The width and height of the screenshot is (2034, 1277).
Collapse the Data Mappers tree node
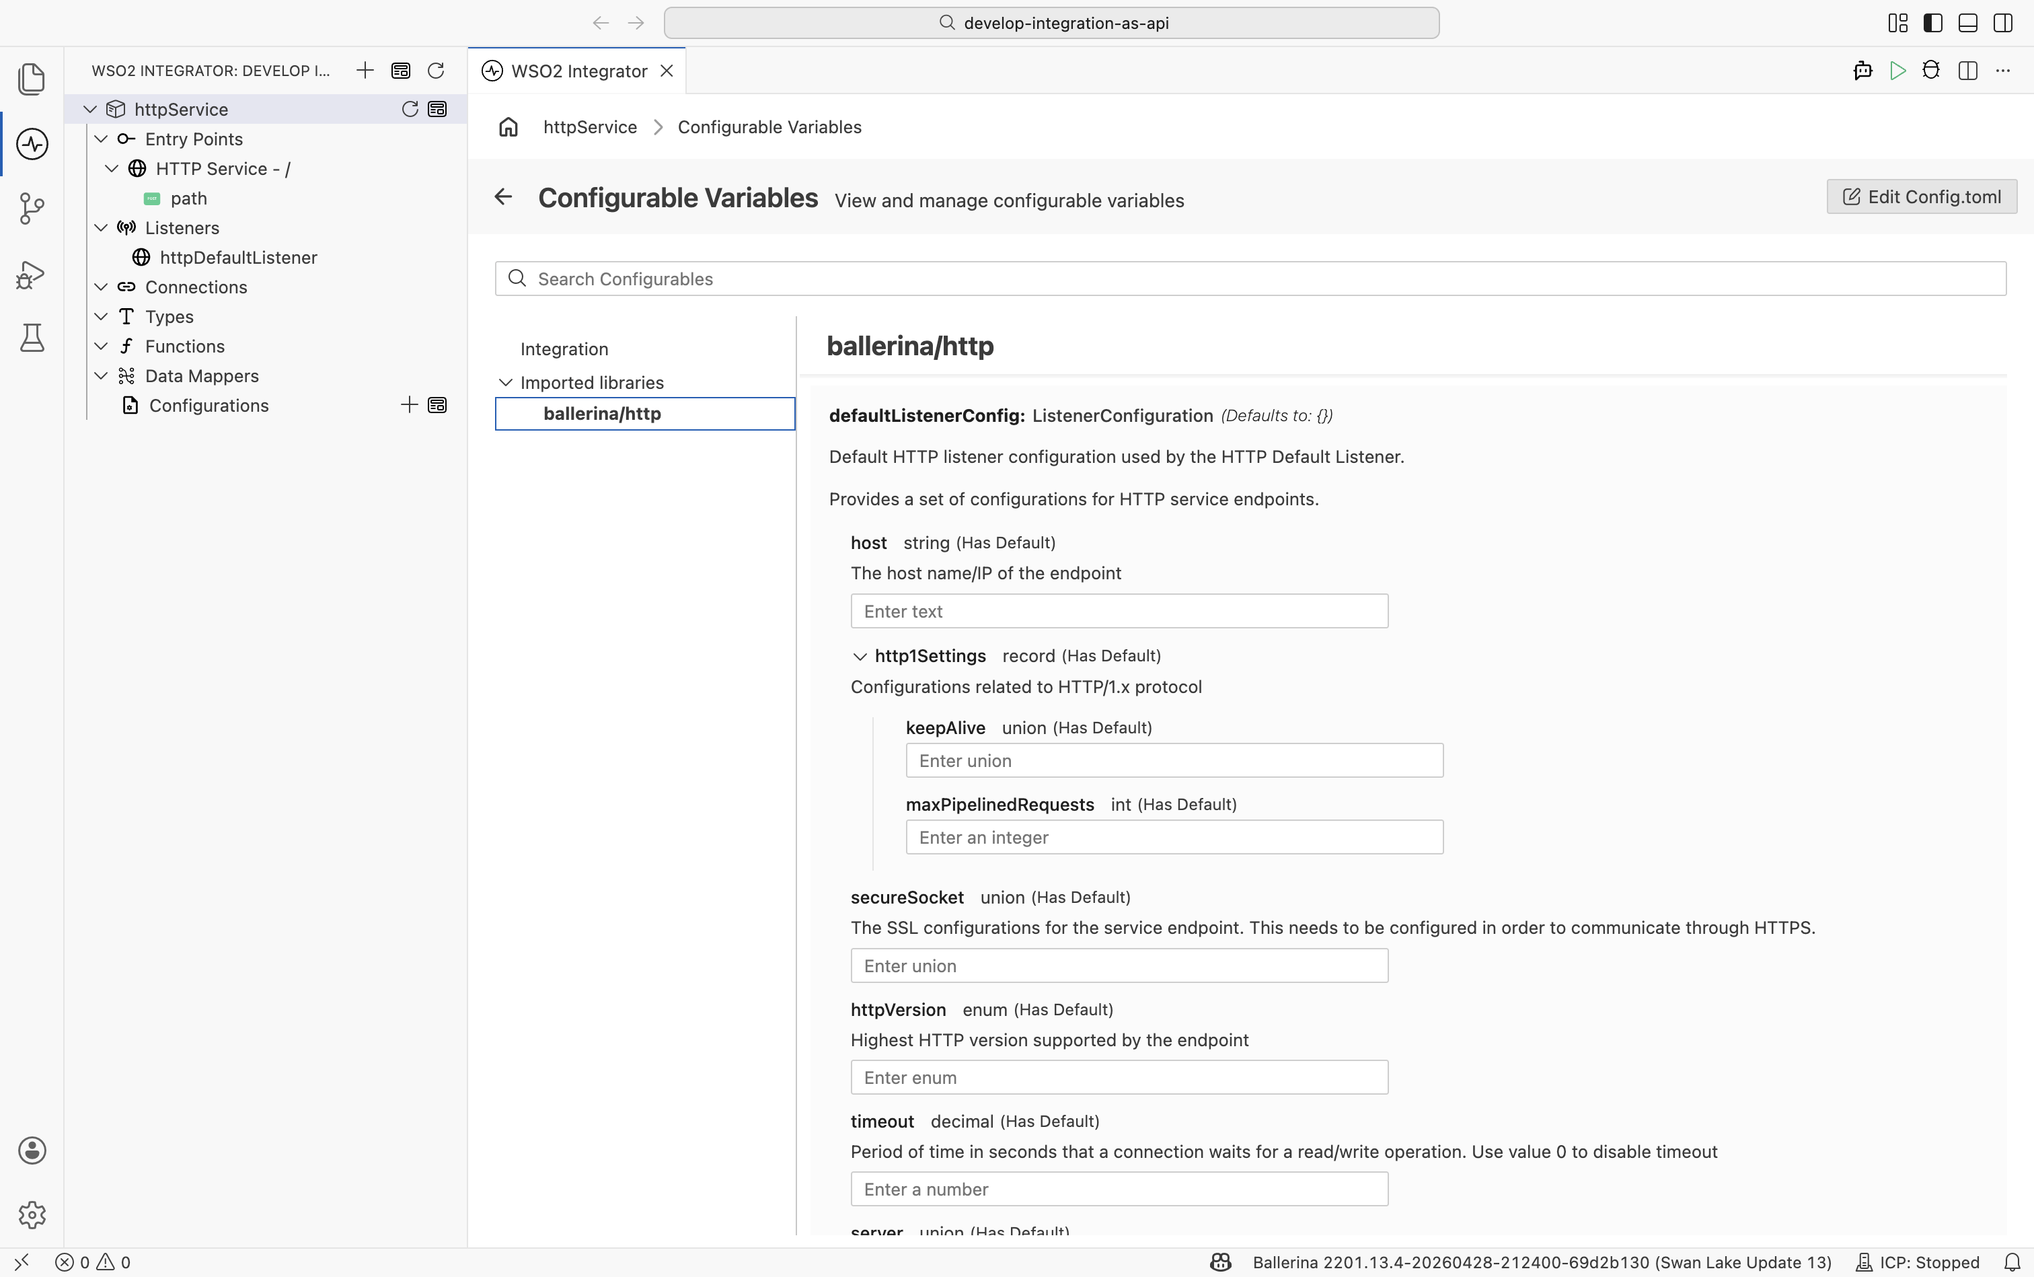coord(100,375)
